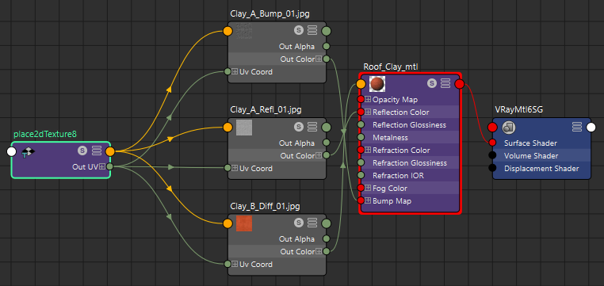Click the Refraction IOR attribute label

(x=398, y=176)
